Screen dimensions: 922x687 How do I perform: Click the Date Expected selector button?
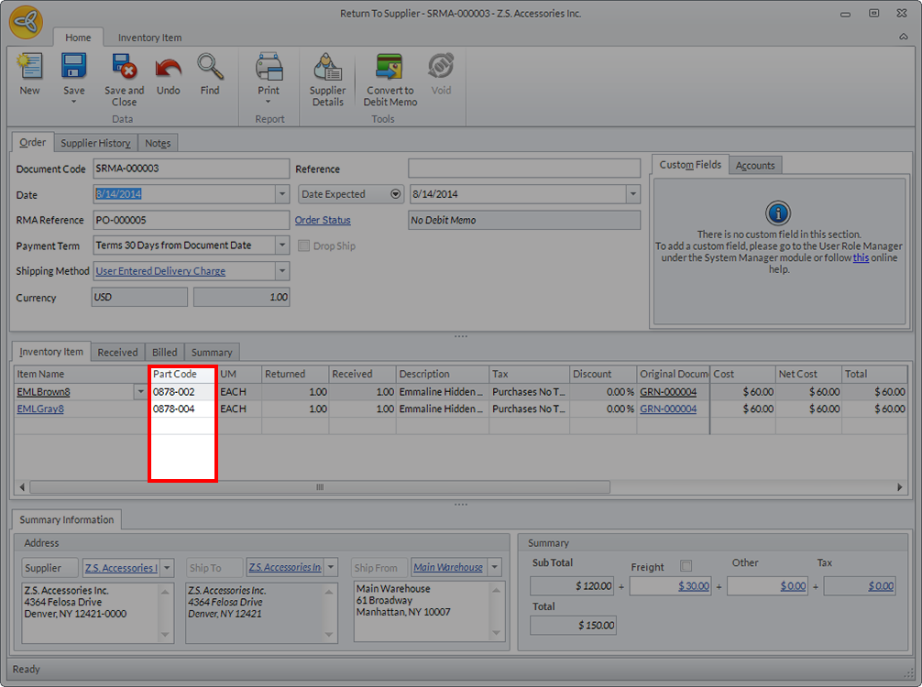click(396, 194)
